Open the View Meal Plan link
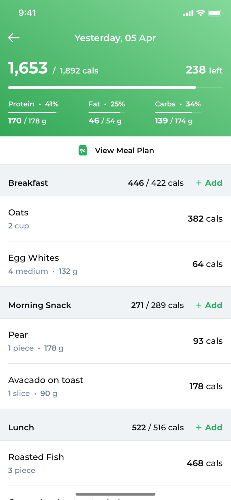 [124, 150]
